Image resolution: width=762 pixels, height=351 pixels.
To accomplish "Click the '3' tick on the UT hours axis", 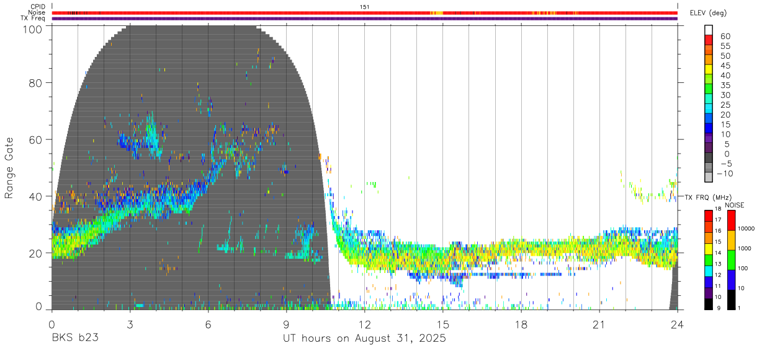I will [x=130, y=324].
